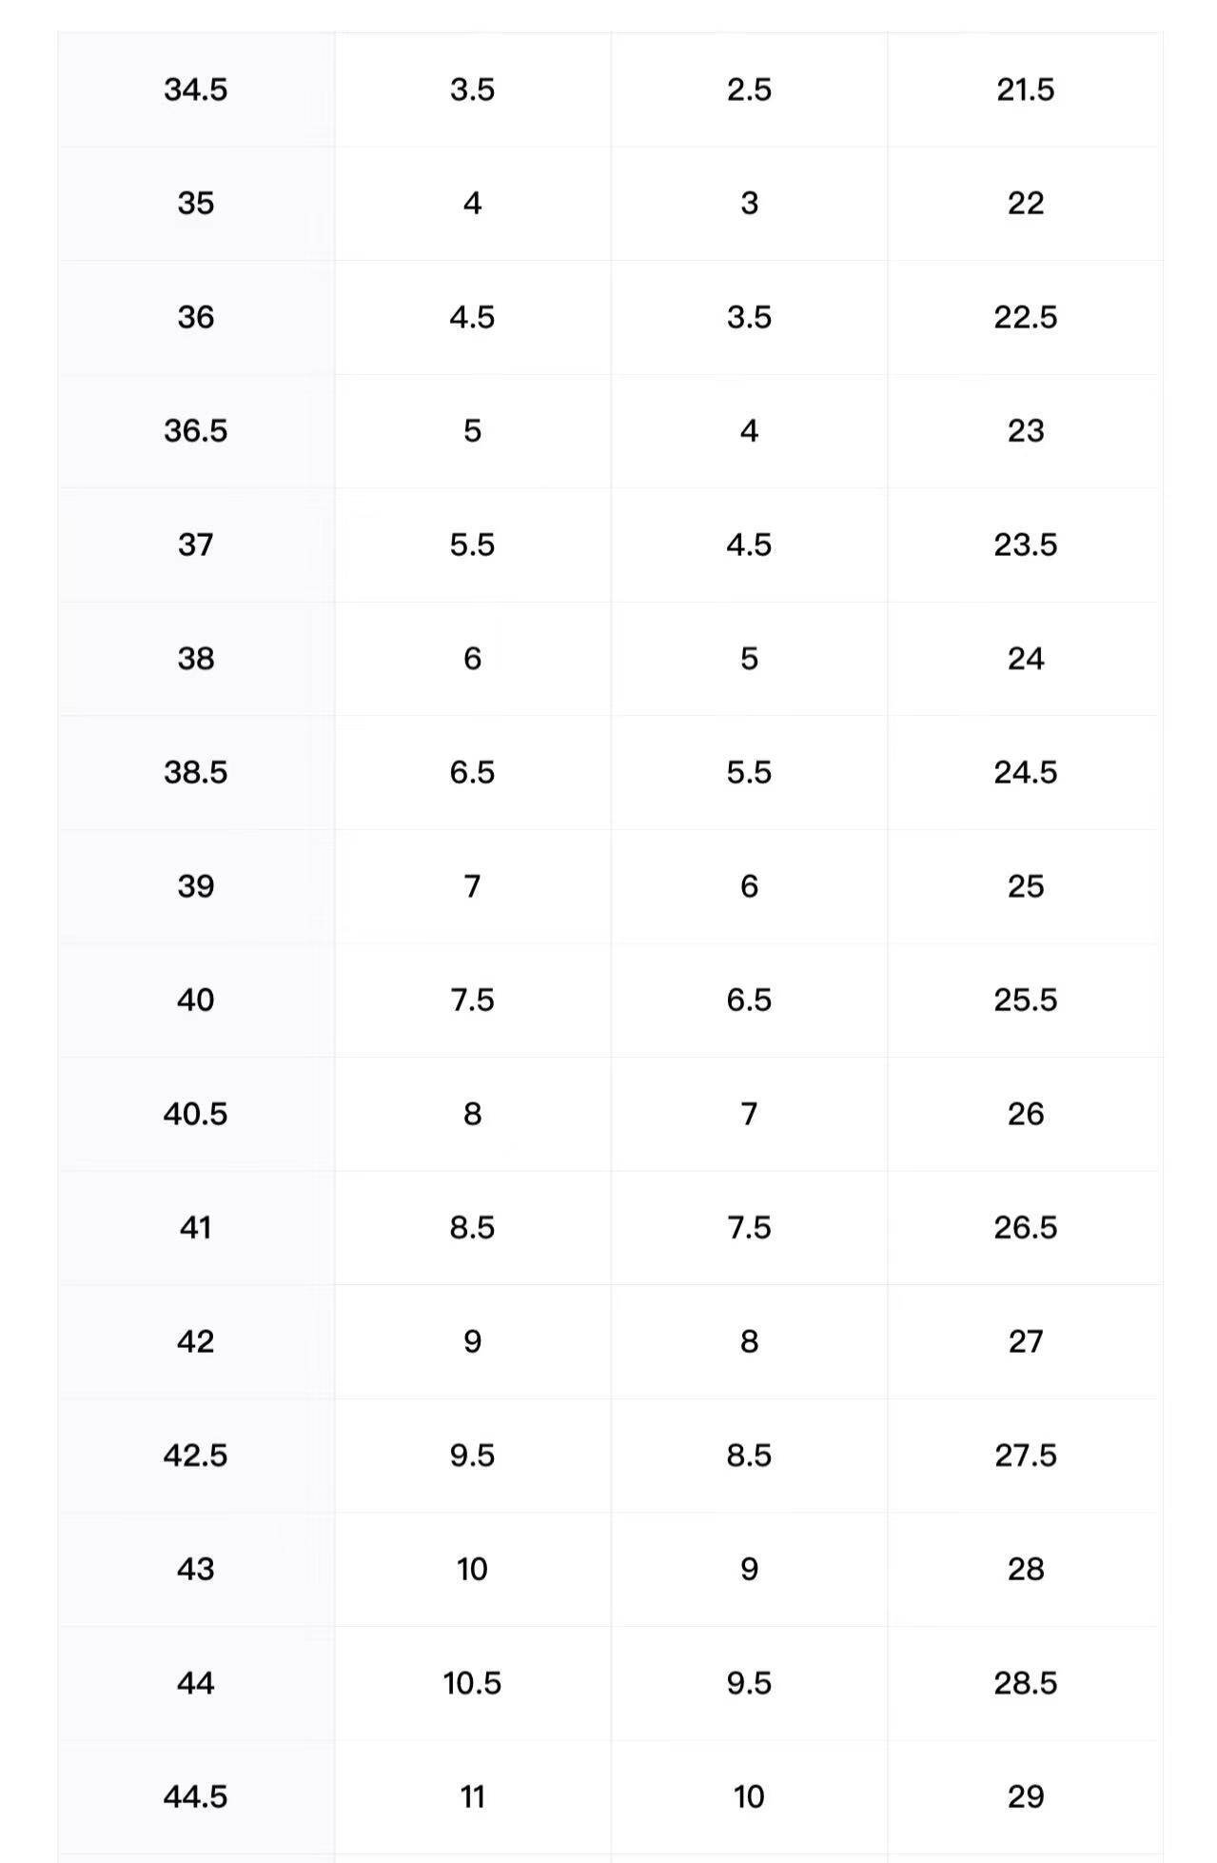The image size is (1217, 1863).
Task: Select the 29 cell in bottom row
Action: pos(1025,1796)
